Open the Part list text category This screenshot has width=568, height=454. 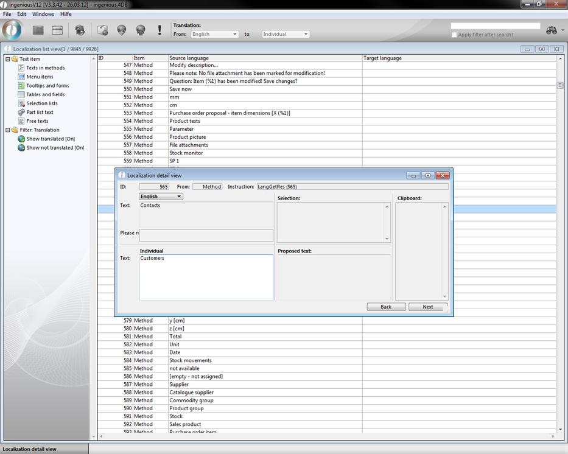(x=40, y=112)
